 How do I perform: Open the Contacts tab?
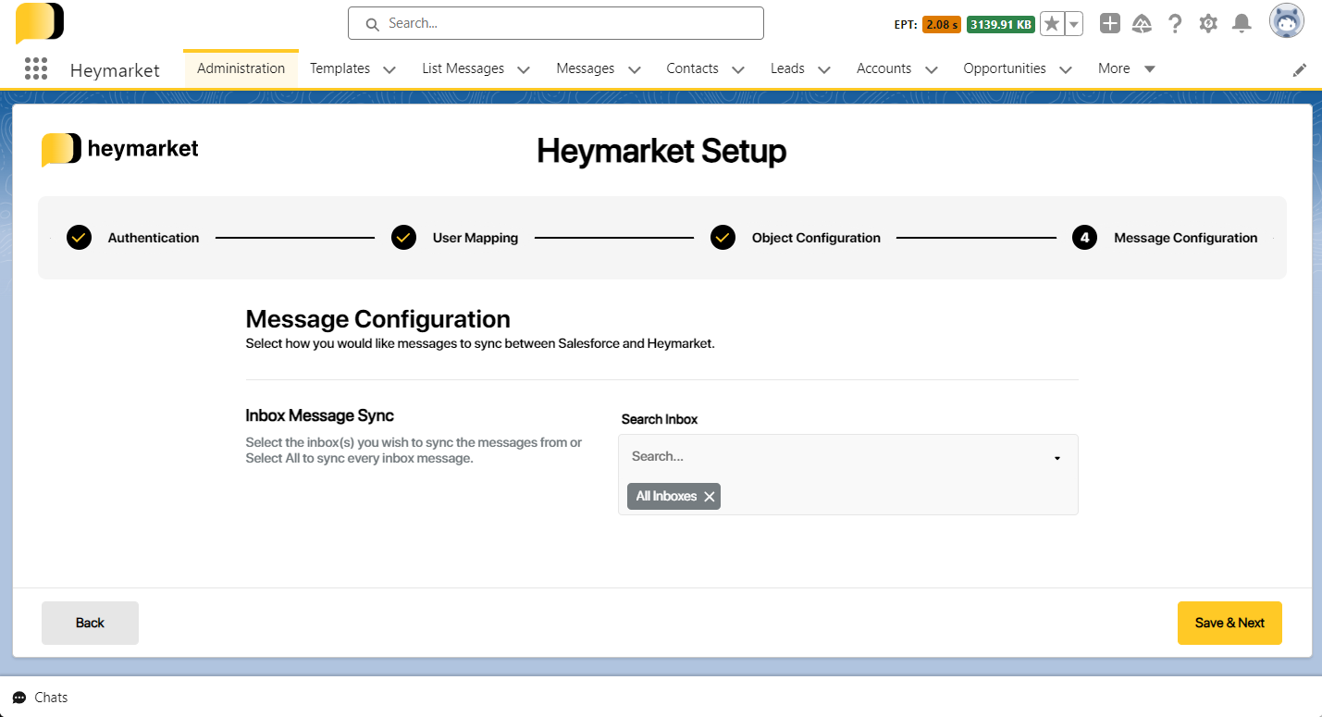(692, 68)
